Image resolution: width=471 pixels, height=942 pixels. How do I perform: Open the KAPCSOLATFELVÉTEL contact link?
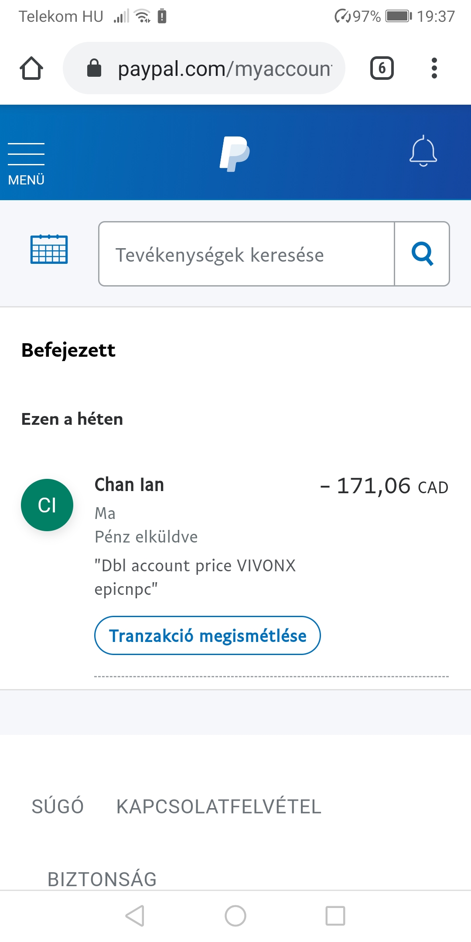coord(219,806)
